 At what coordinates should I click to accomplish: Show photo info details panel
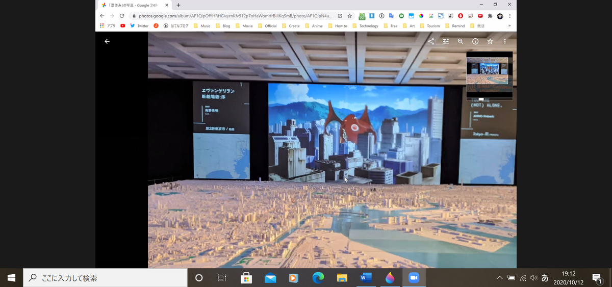475,41
